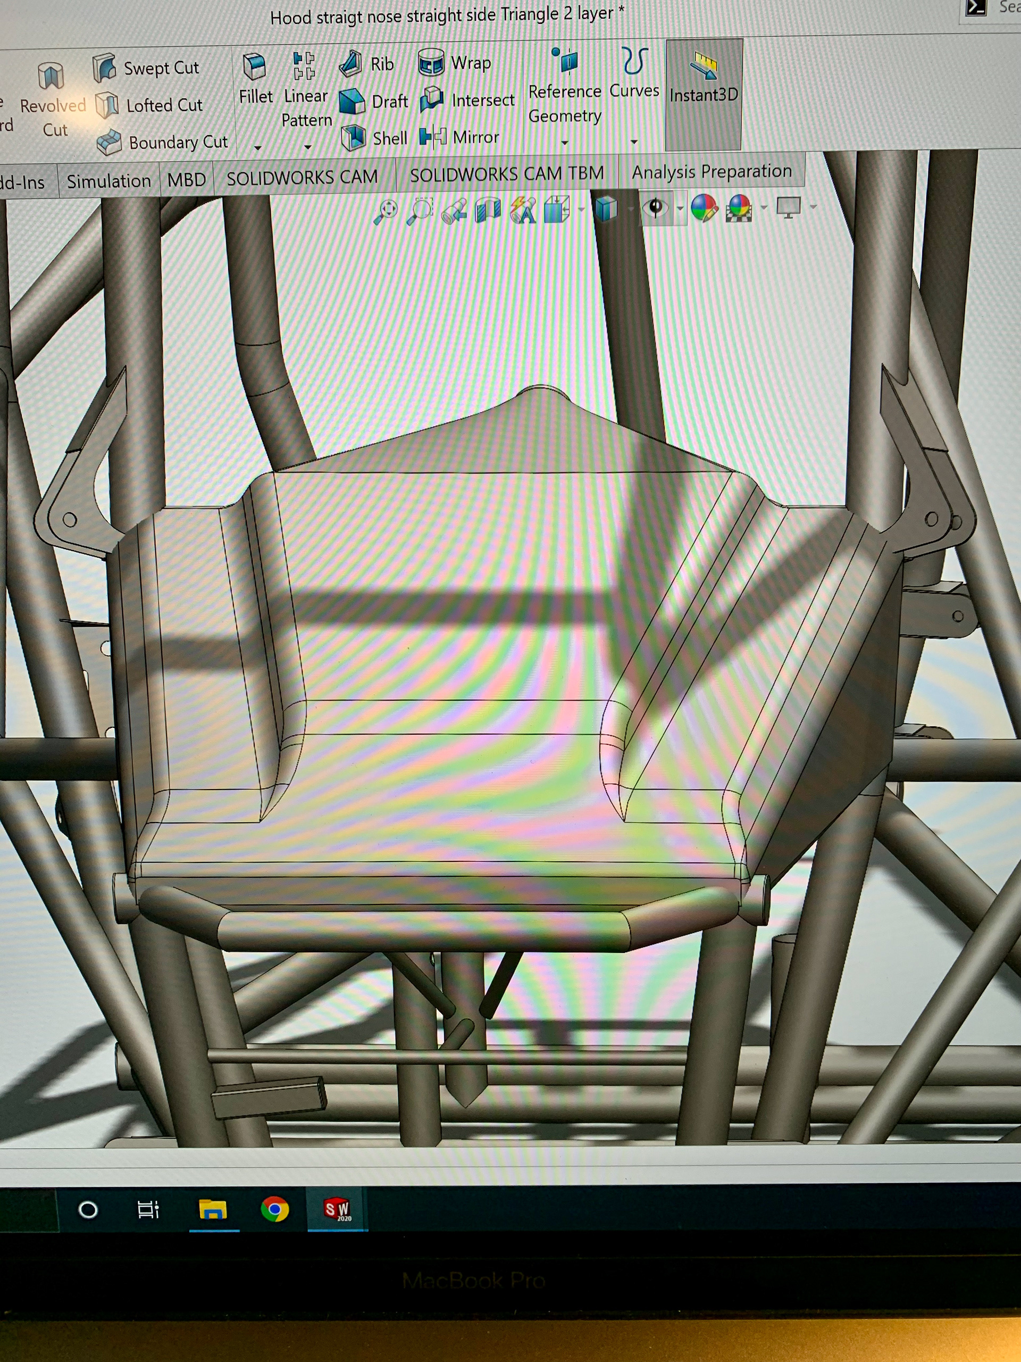1021x1362 pixels.
Task: Open the Analysis Preparation tab
Action: coord(712,172)
